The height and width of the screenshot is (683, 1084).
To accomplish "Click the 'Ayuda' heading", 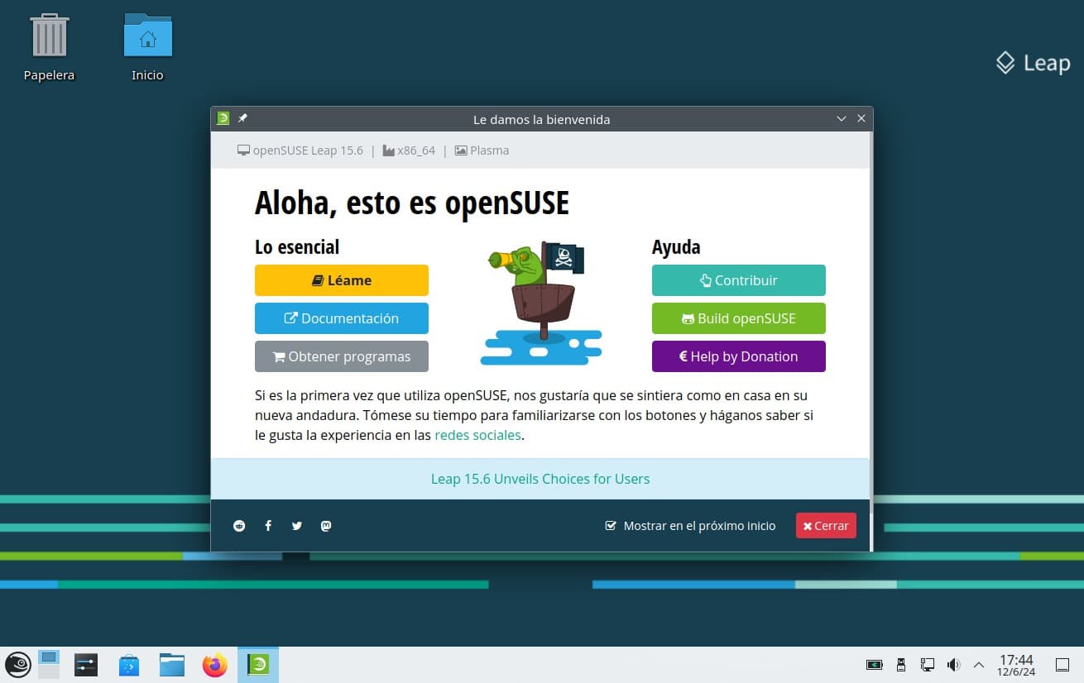I will [x=676, y=247].
